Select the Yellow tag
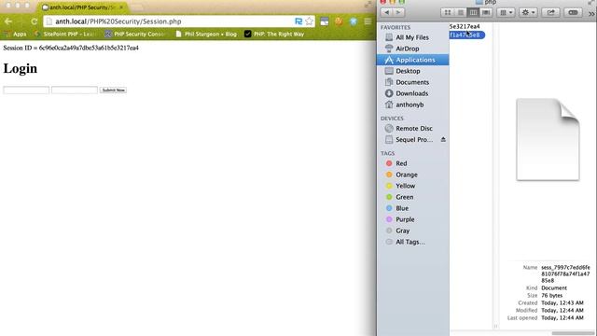This screenshot has width=597, height=336. pos(412,186)
